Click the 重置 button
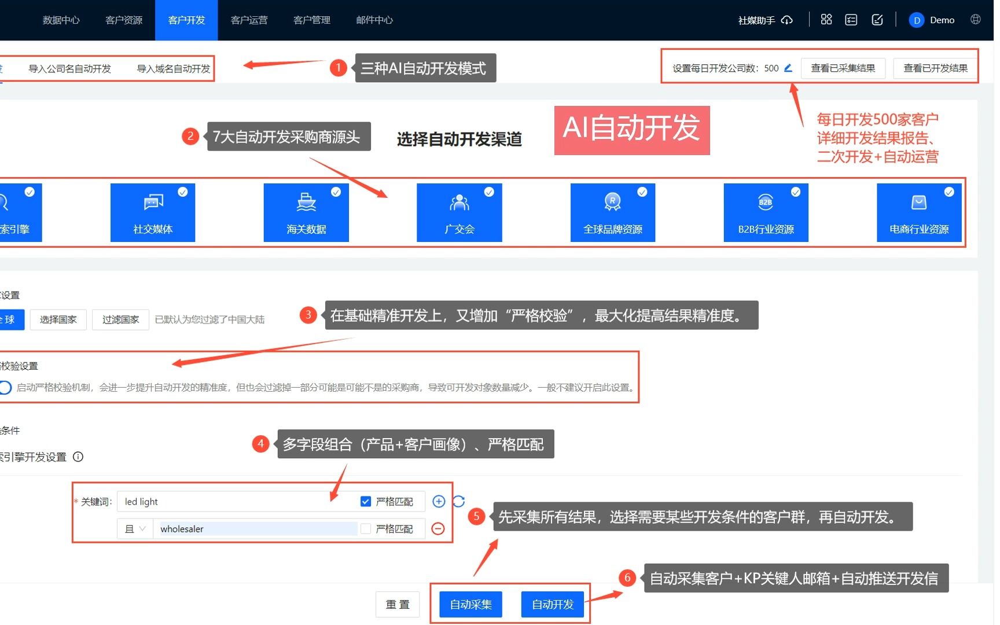The height and width of the screenshot is (625, 1000). pos(398,605)
